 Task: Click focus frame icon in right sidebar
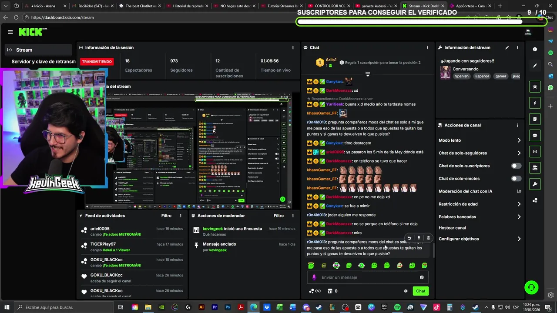click(535, 87)
